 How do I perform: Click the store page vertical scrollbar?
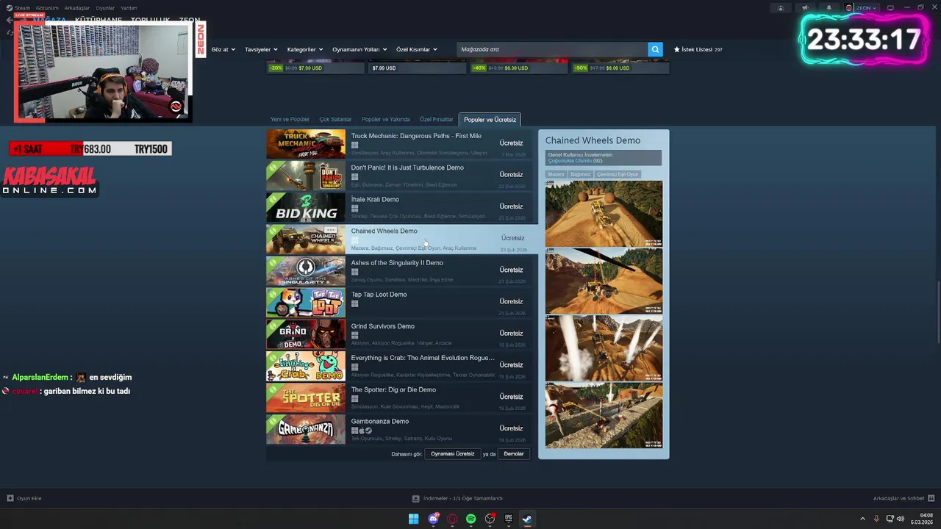(x=937, y=312)
